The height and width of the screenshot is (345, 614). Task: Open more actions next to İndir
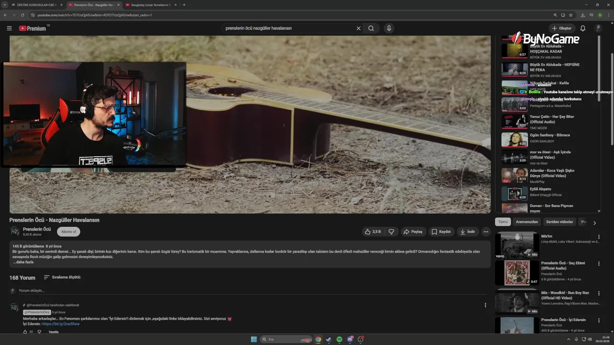pos(486,231)
